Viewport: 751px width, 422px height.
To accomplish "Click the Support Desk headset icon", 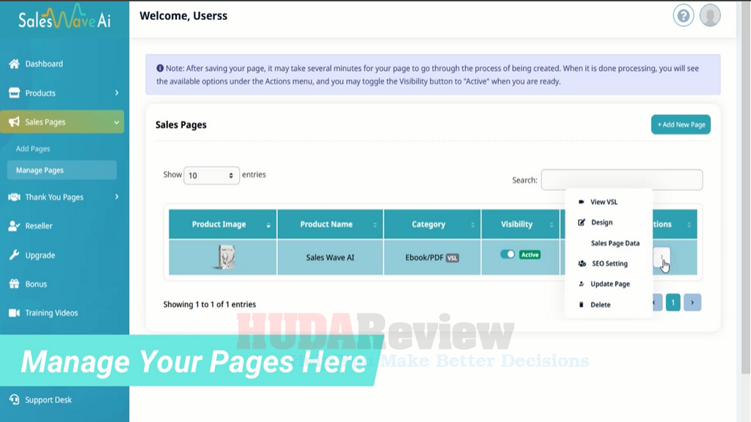I will pyautogui.click(x=15, y=399).
